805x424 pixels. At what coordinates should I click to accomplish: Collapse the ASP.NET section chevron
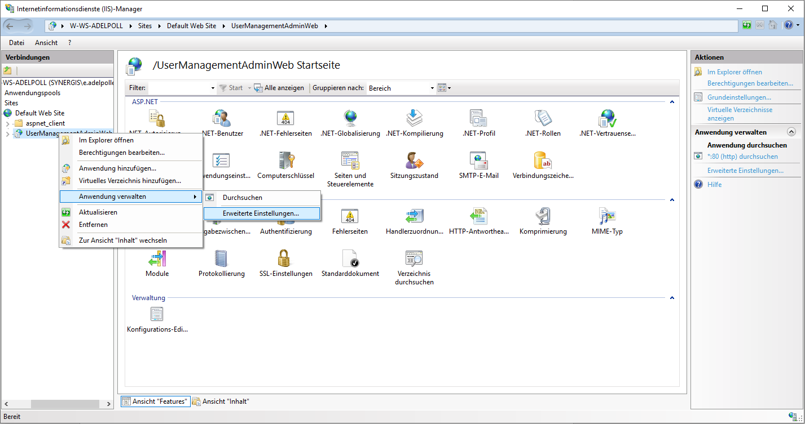pos(672,101)
